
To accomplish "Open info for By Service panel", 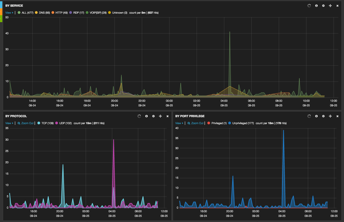I will pyautogui.click(x=316, y=6).
